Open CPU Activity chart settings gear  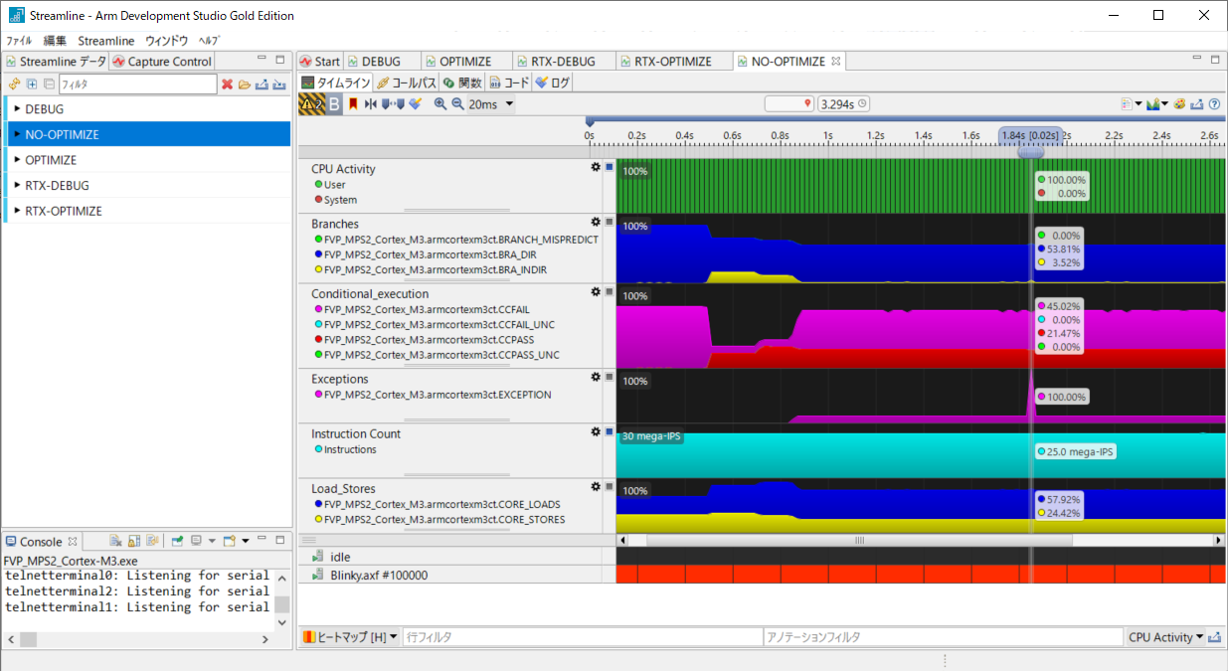pyautogui.click(x=596, y=167)
